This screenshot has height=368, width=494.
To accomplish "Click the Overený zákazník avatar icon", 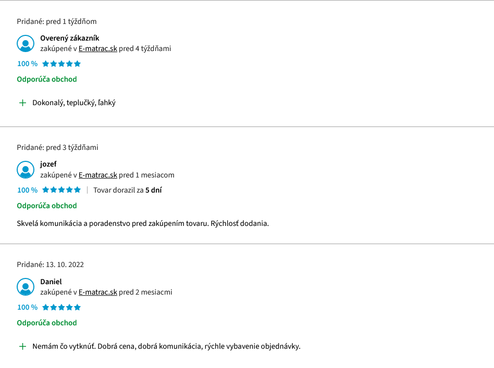I will [x=26, y=43].
